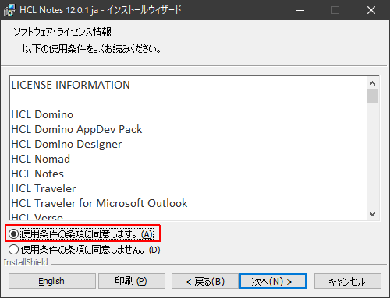Click the LICENSE INFORMATION heading text

point(70,85)
